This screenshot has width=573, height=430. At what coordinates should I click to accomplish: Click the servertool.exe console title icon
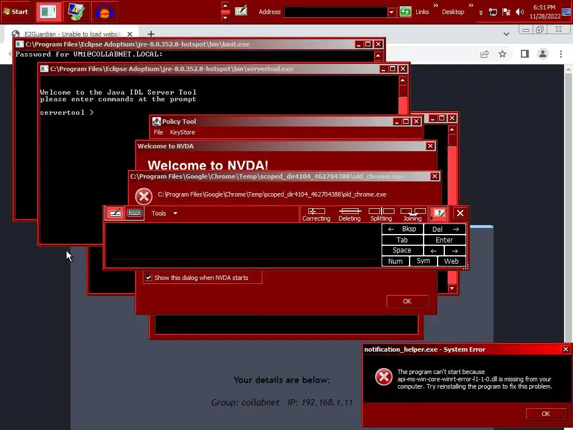tap(44, 69)
